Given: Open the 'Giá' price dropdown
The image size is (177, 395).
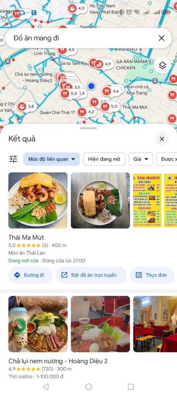Looking at the screenshot, I should click(x=141, y=159).
